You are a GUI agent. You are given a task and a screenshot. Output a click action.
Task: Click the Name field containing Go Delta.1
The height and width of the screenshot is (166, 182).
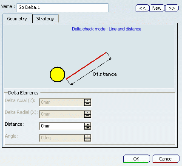pos(63,8)
